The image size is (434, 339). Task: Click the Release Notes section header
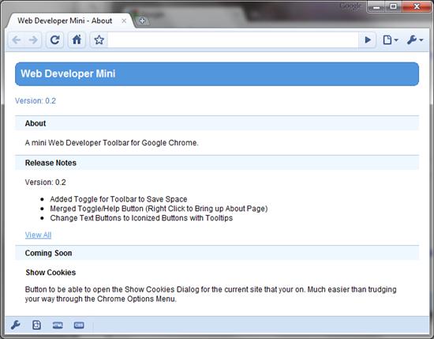pyautogui.click(x=217, y=163)
